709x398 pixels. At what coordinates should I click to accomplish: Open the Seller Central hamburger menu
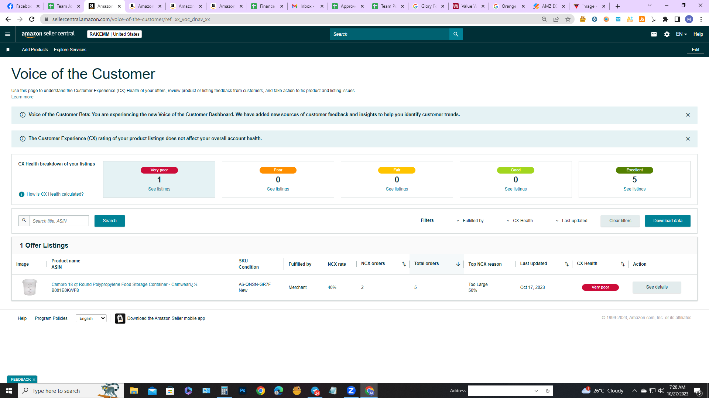8,34
